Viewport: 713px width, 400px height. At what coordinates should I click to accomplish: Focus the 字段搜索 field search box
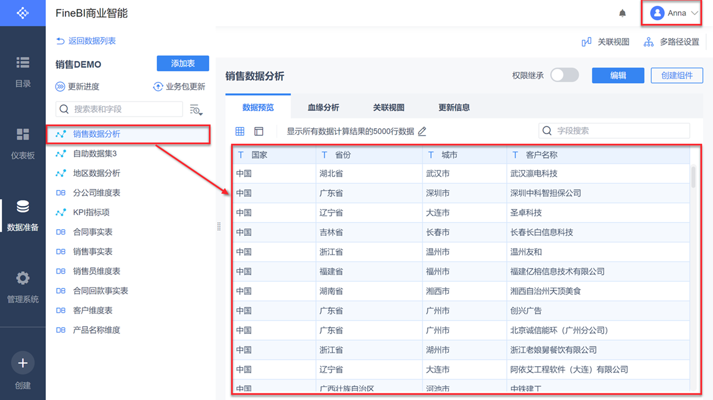(x=614, y=131)
